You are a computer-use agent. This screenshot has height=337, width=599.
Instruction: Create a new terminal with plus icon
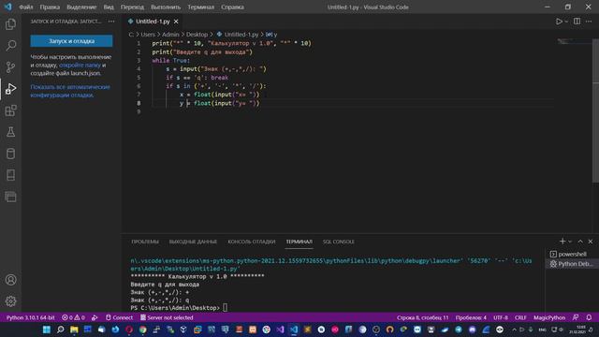coord(562,242)
